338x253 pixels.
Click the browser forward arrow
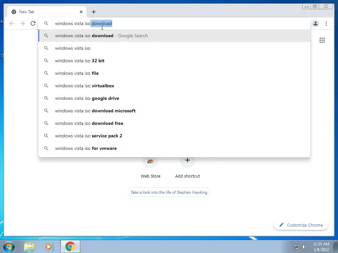(22, 23)
